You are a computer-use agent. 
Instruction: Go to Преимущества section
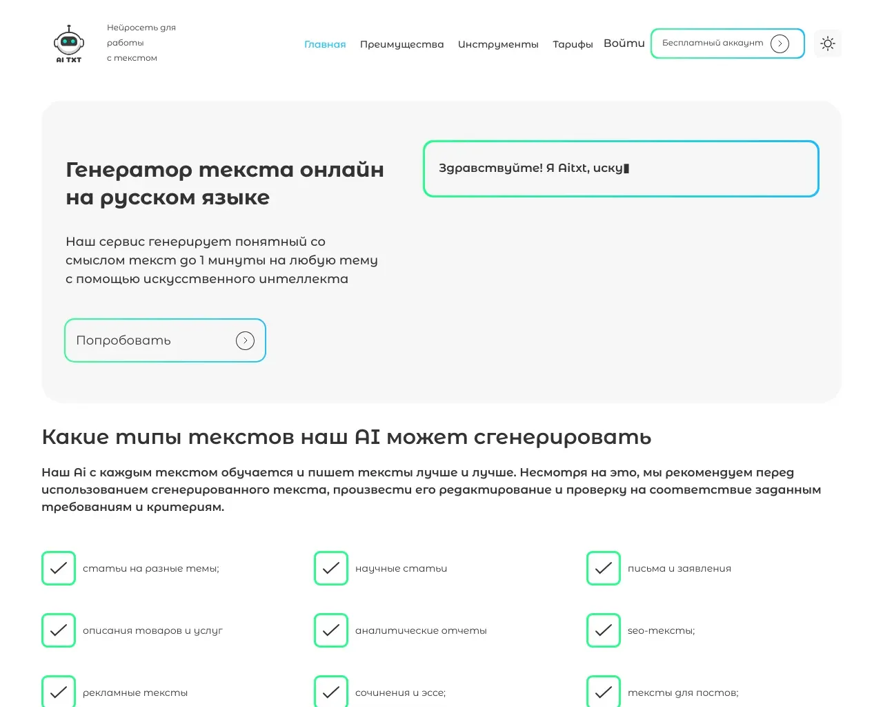[401, 44]
